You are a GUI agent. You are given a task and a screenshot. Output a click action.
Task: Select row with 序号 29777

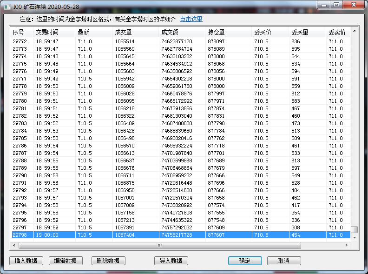click(x=181, y=79)
